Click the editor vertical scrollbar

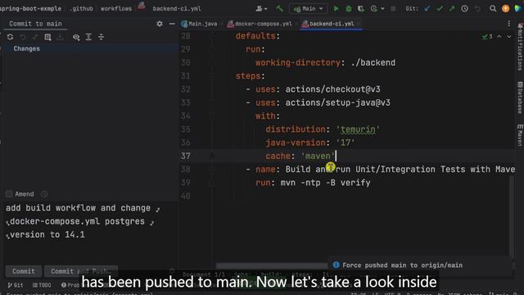click(x=513, y=217)
